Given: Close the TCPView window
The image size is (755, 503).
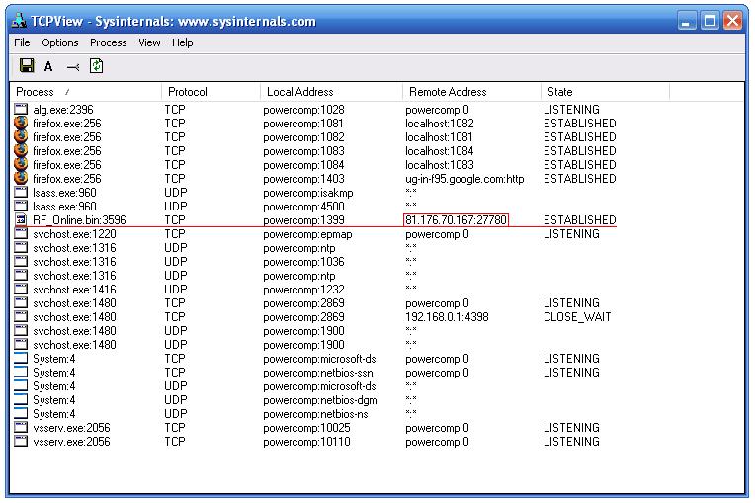Looking at the screenshot, I should point(733,21).
